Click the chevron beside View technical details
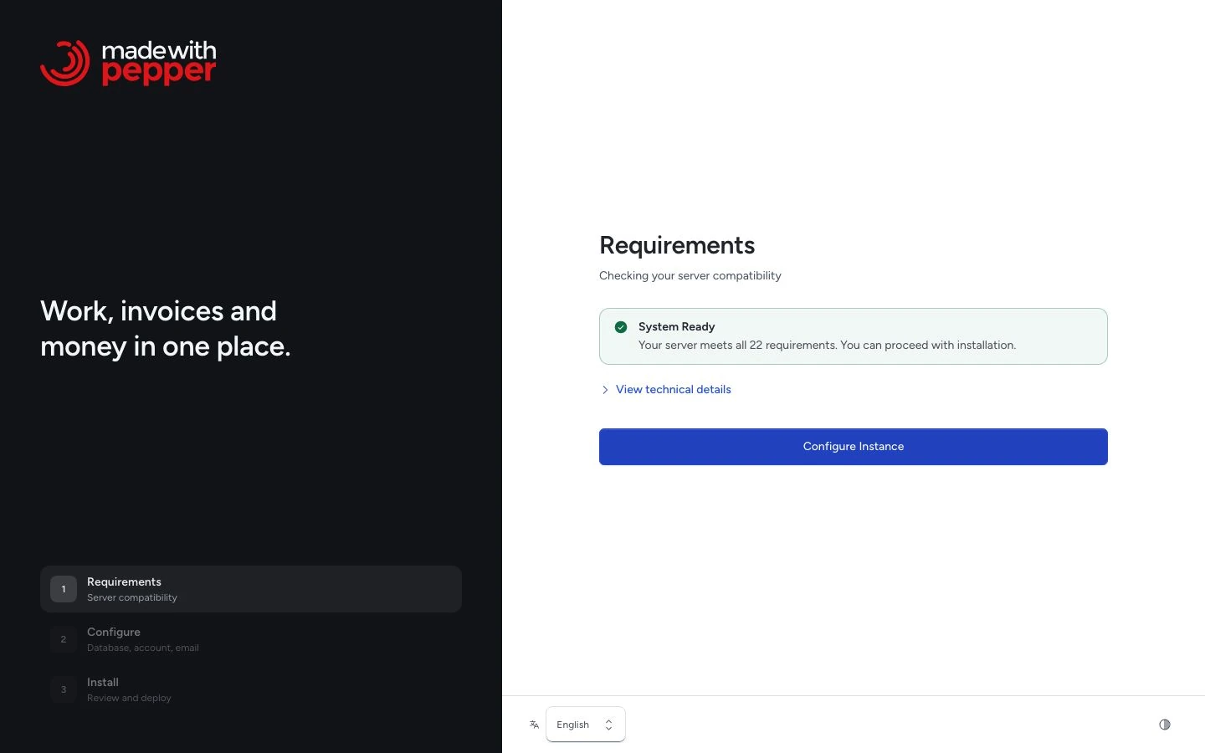1205x753 pixels. tap(605, 390)
